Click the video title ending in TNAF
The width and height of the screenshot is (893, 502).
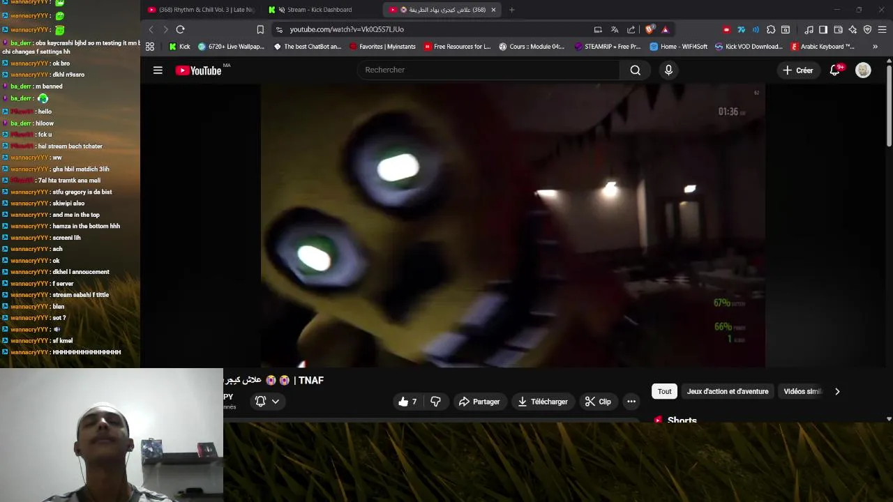tap(273, 380)
